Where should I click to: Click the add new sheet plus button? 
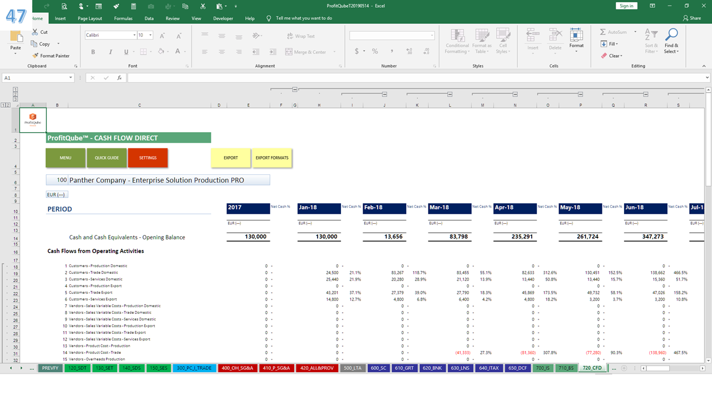(624, 368)
